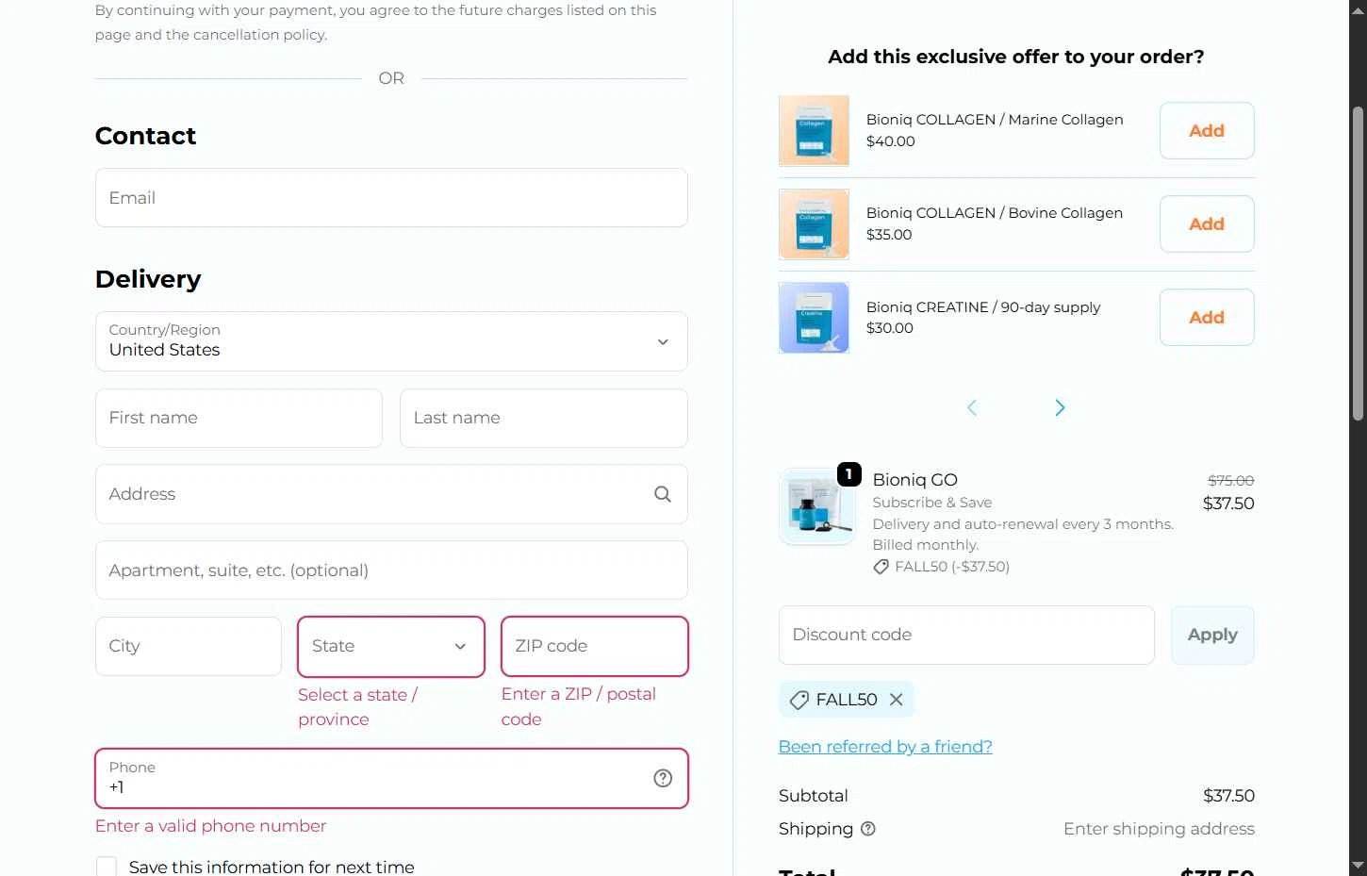The image size is (1367, 876).
Task: Remove the FALL50 discount tag
Action: (x=897, y=700)
